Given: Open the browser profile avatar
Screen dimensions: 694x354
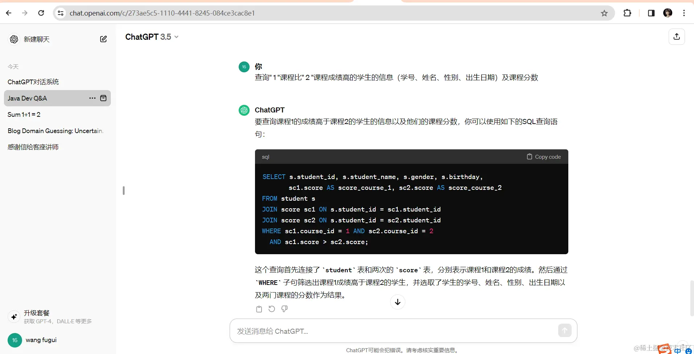Looking at the screenshot, I should tap(668, 13).
